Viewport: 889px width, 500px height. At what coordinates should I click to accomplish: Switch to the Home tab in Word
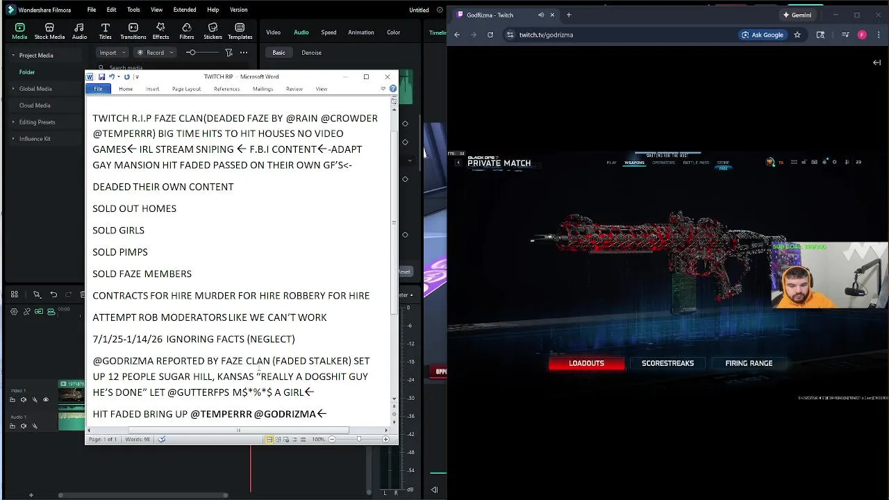click(126, 89)
